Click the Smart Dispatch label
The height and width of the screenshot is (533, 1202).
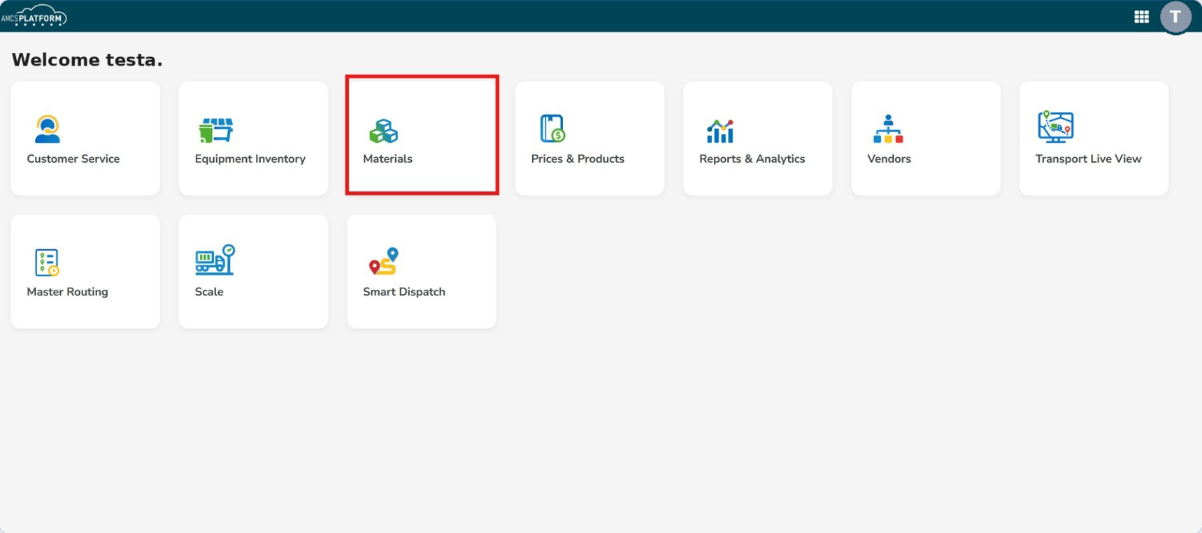click(x=404, y=291)
